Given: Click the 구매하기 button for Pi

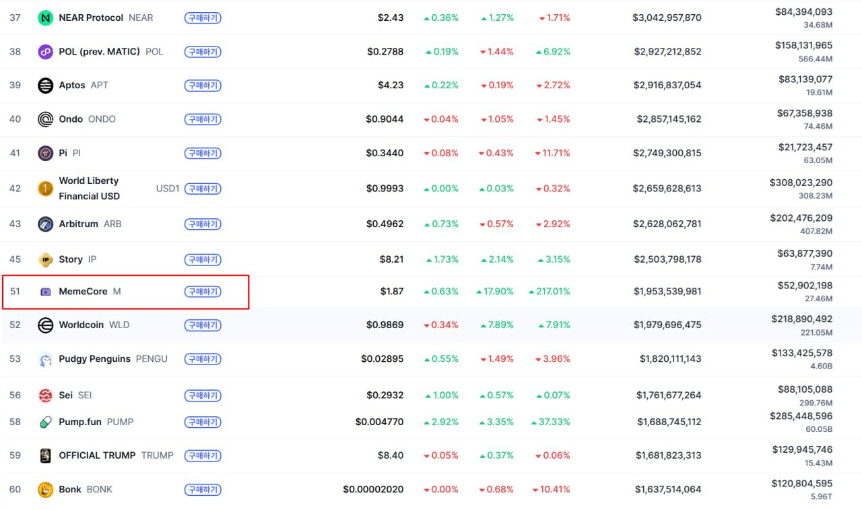Looking at the screenshot, I should (203, 153).
